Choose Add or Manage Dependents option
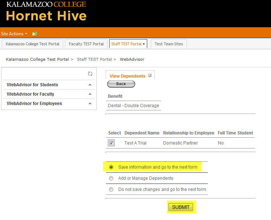 point(111,178)
